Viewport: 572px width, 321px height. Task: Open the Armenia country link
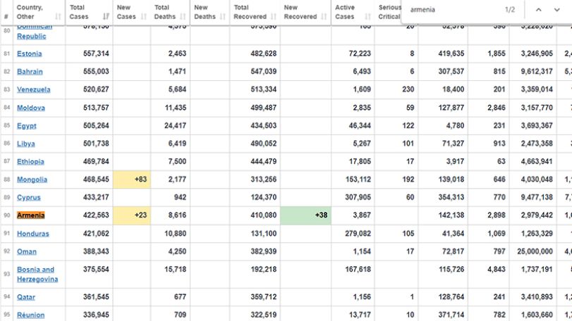(30, 215)
